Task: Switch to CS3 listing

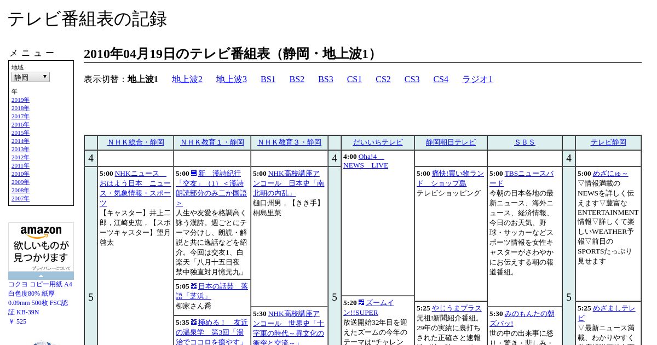Action: 412,79
